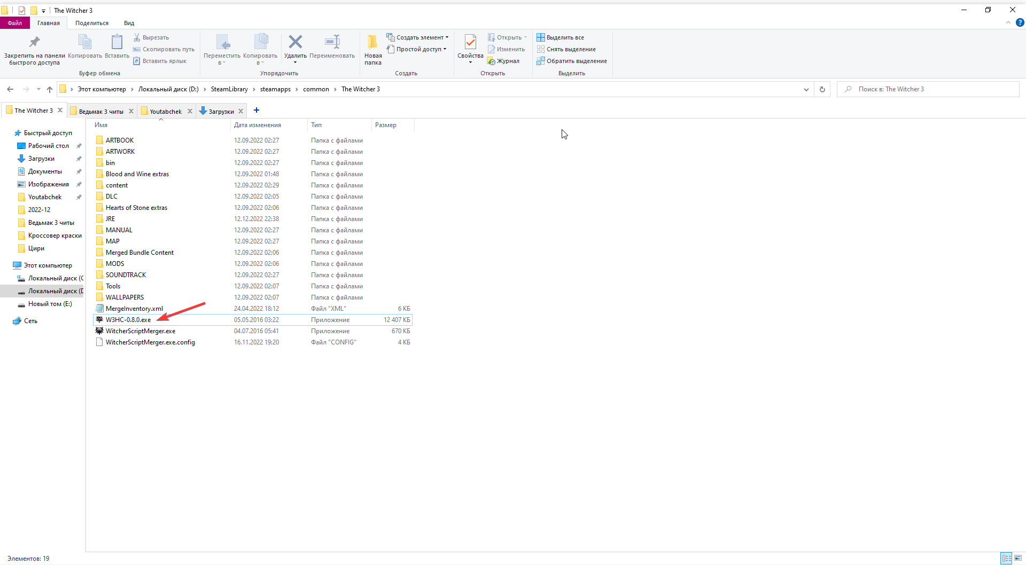This screenshot has height=565, width=1026.
Task: Click the Paste ribbon icon
Action: pyautogui.click(x=117, y=46)
